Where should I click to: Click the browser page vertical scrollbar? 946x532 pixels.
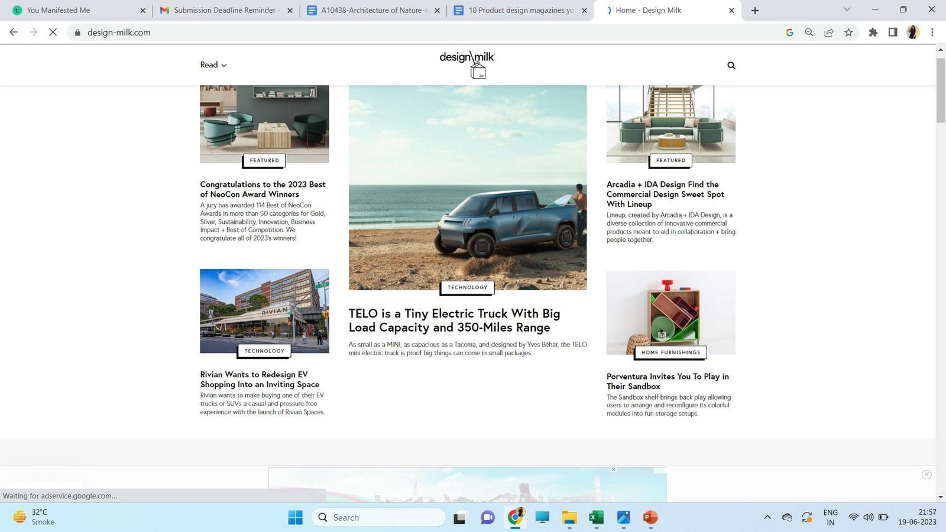941,90
